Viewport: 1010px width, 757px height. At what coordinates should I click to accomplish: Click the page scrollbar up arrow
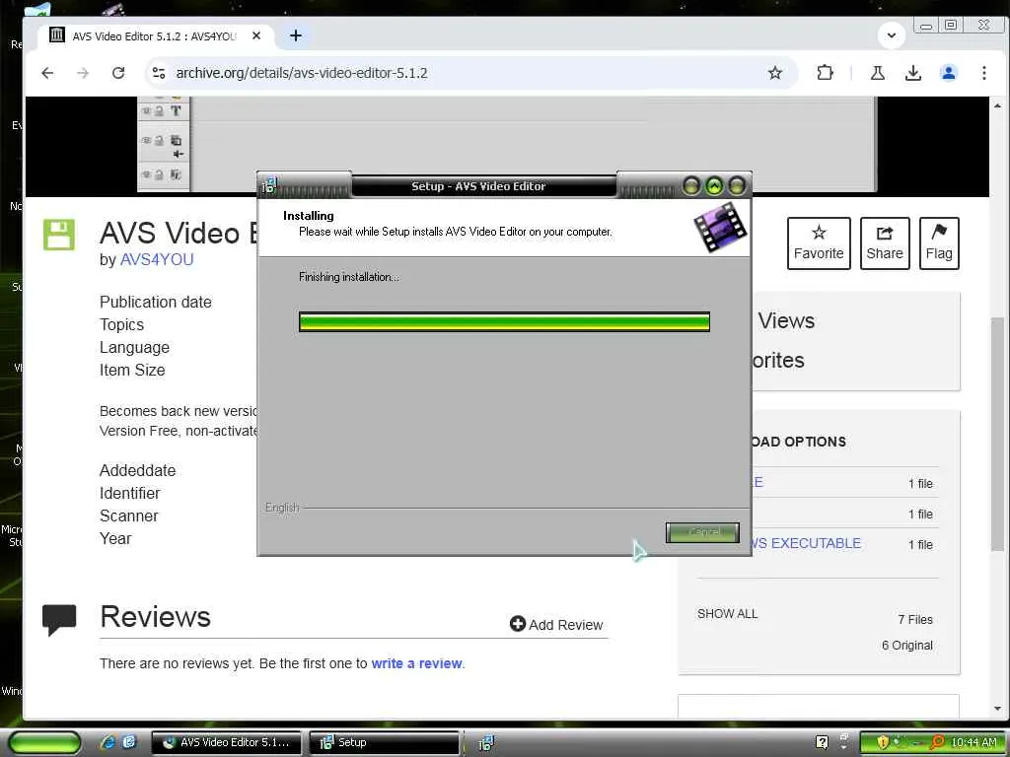click(997, 104)
